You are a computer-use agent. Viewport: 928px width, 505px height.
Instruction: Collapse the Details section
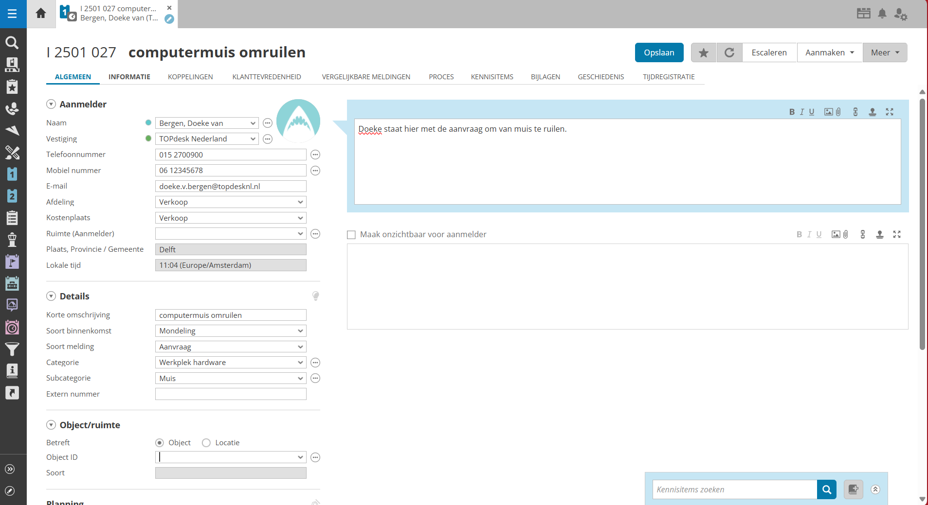(51, 296)
